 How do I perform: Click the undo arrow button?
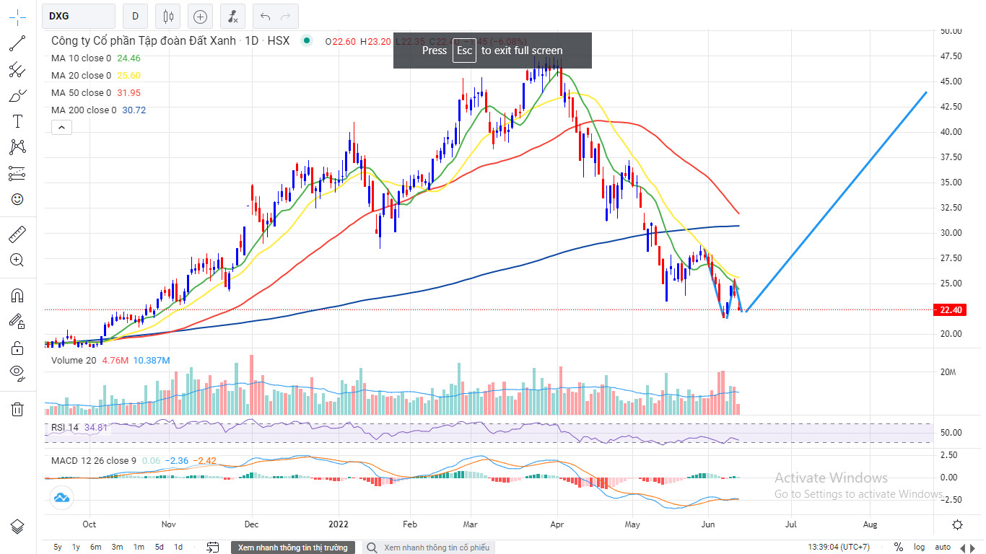266,16
